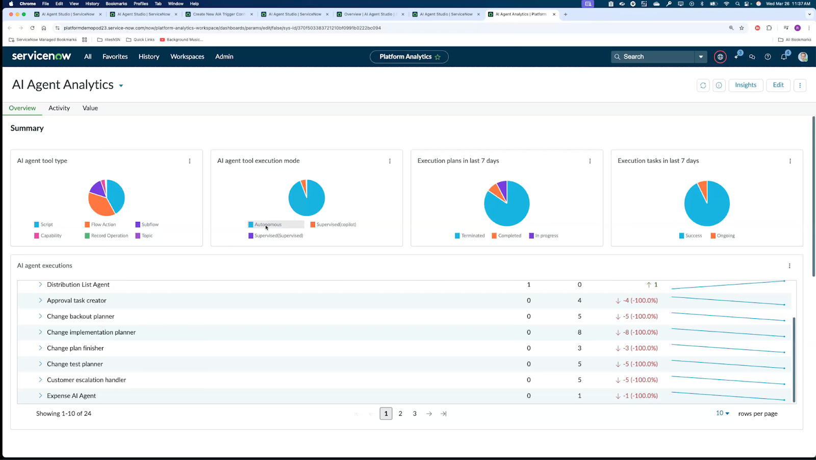Open AI agent tool execution mode options menu

[x=390, y=161]
